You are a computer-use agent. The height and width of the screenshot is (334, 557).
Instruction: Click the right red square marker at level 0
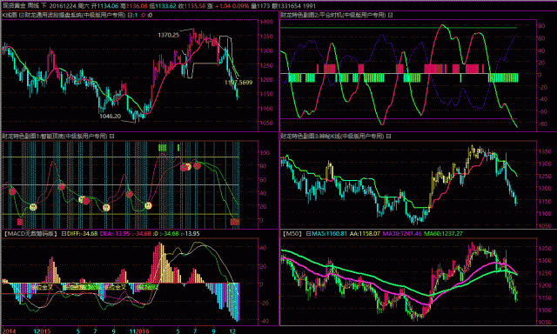(234, 222)
